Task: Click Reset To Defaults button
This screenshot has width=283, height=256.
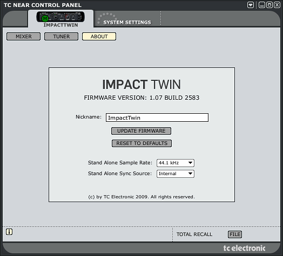Action: coord(141,143)
